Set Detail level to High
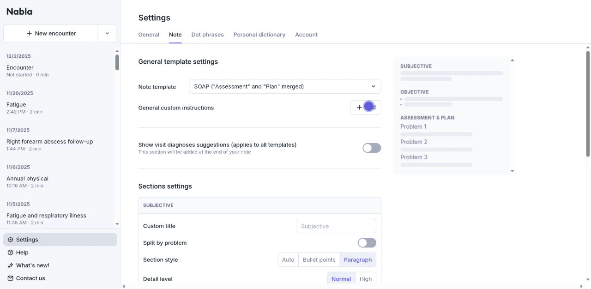Image resolution: width=591 pixels, height=289 pixels. (x=366, y=279)
